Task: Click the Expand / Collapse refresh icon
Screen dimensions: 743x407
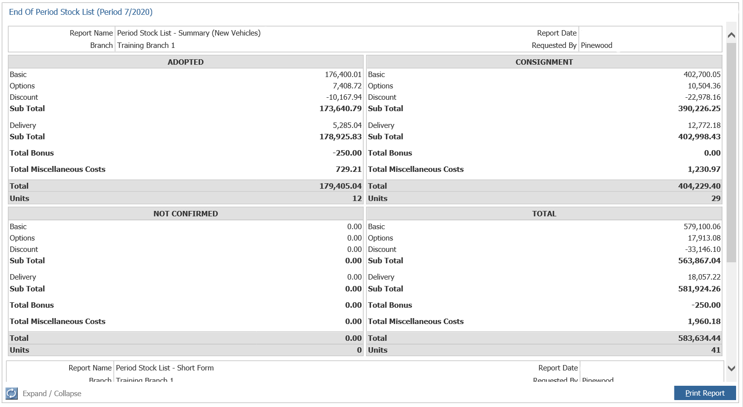Action: click(11, 393)
